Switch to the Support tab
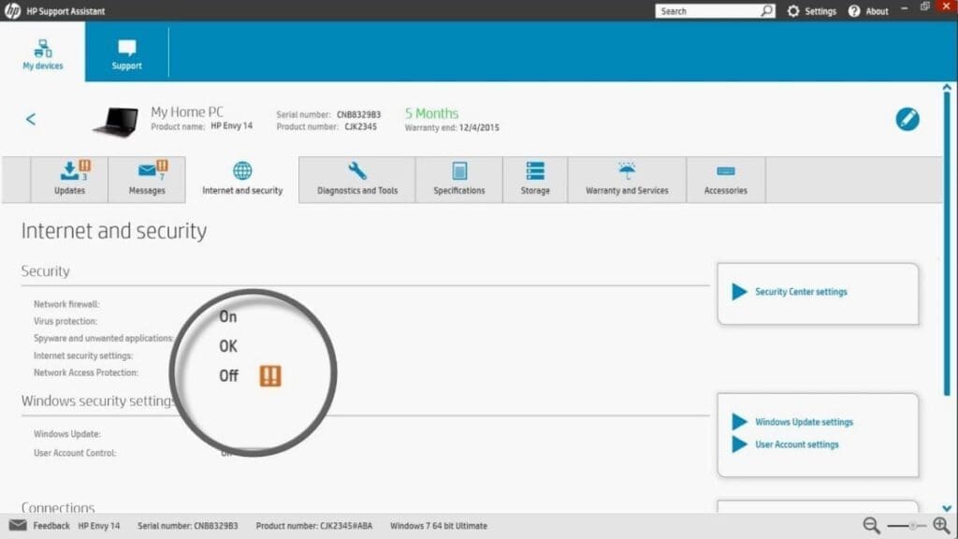Image resolution: width=958 pixels, height=539 pixels. tap(126, 53)
